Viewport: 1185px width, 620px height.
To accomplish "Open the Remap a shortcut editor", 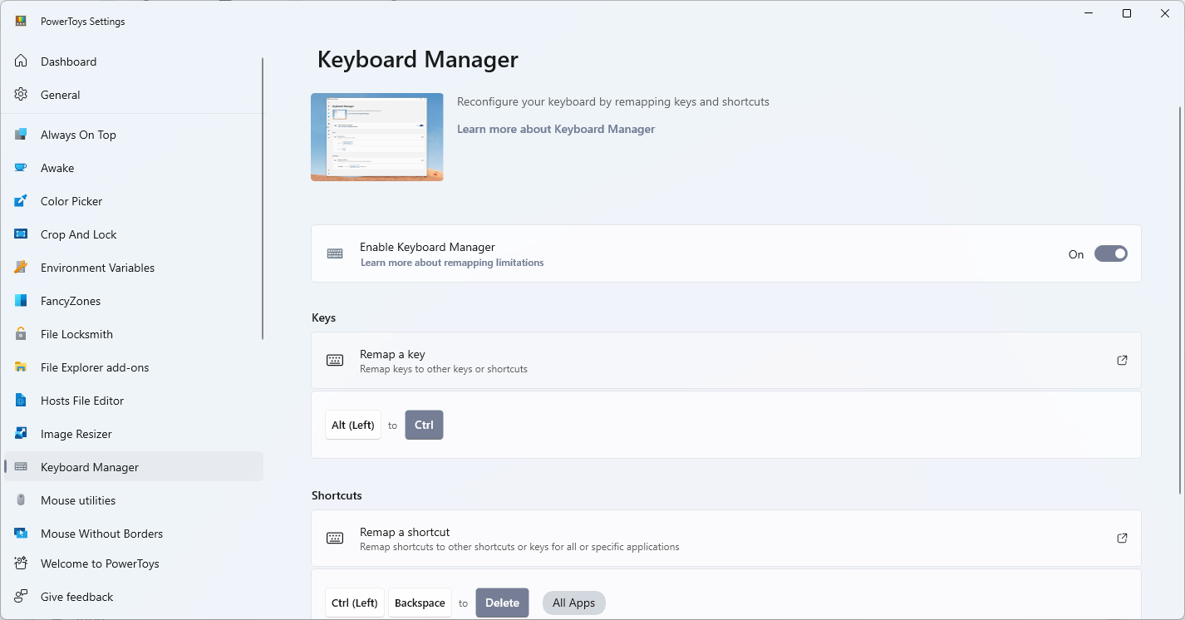I will [x=726, y=539].
